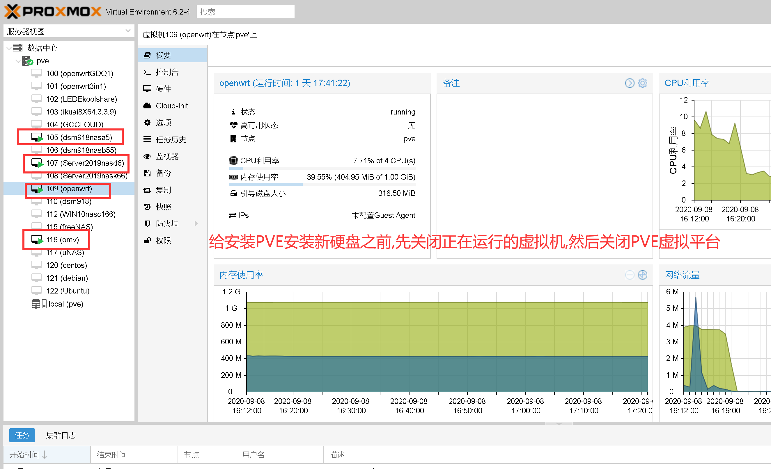Select VM 103 (ikuai8X64.3.3.9)
This screenshot has height=469, width=771.
(81, 112)
